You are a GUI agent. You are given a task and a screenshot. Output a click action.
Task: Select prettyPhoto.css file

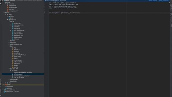18,36
